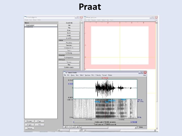Open Pitch menu in Sound teste editor
This screenshot has height=136, width=182.
click(x=93, y=75)
